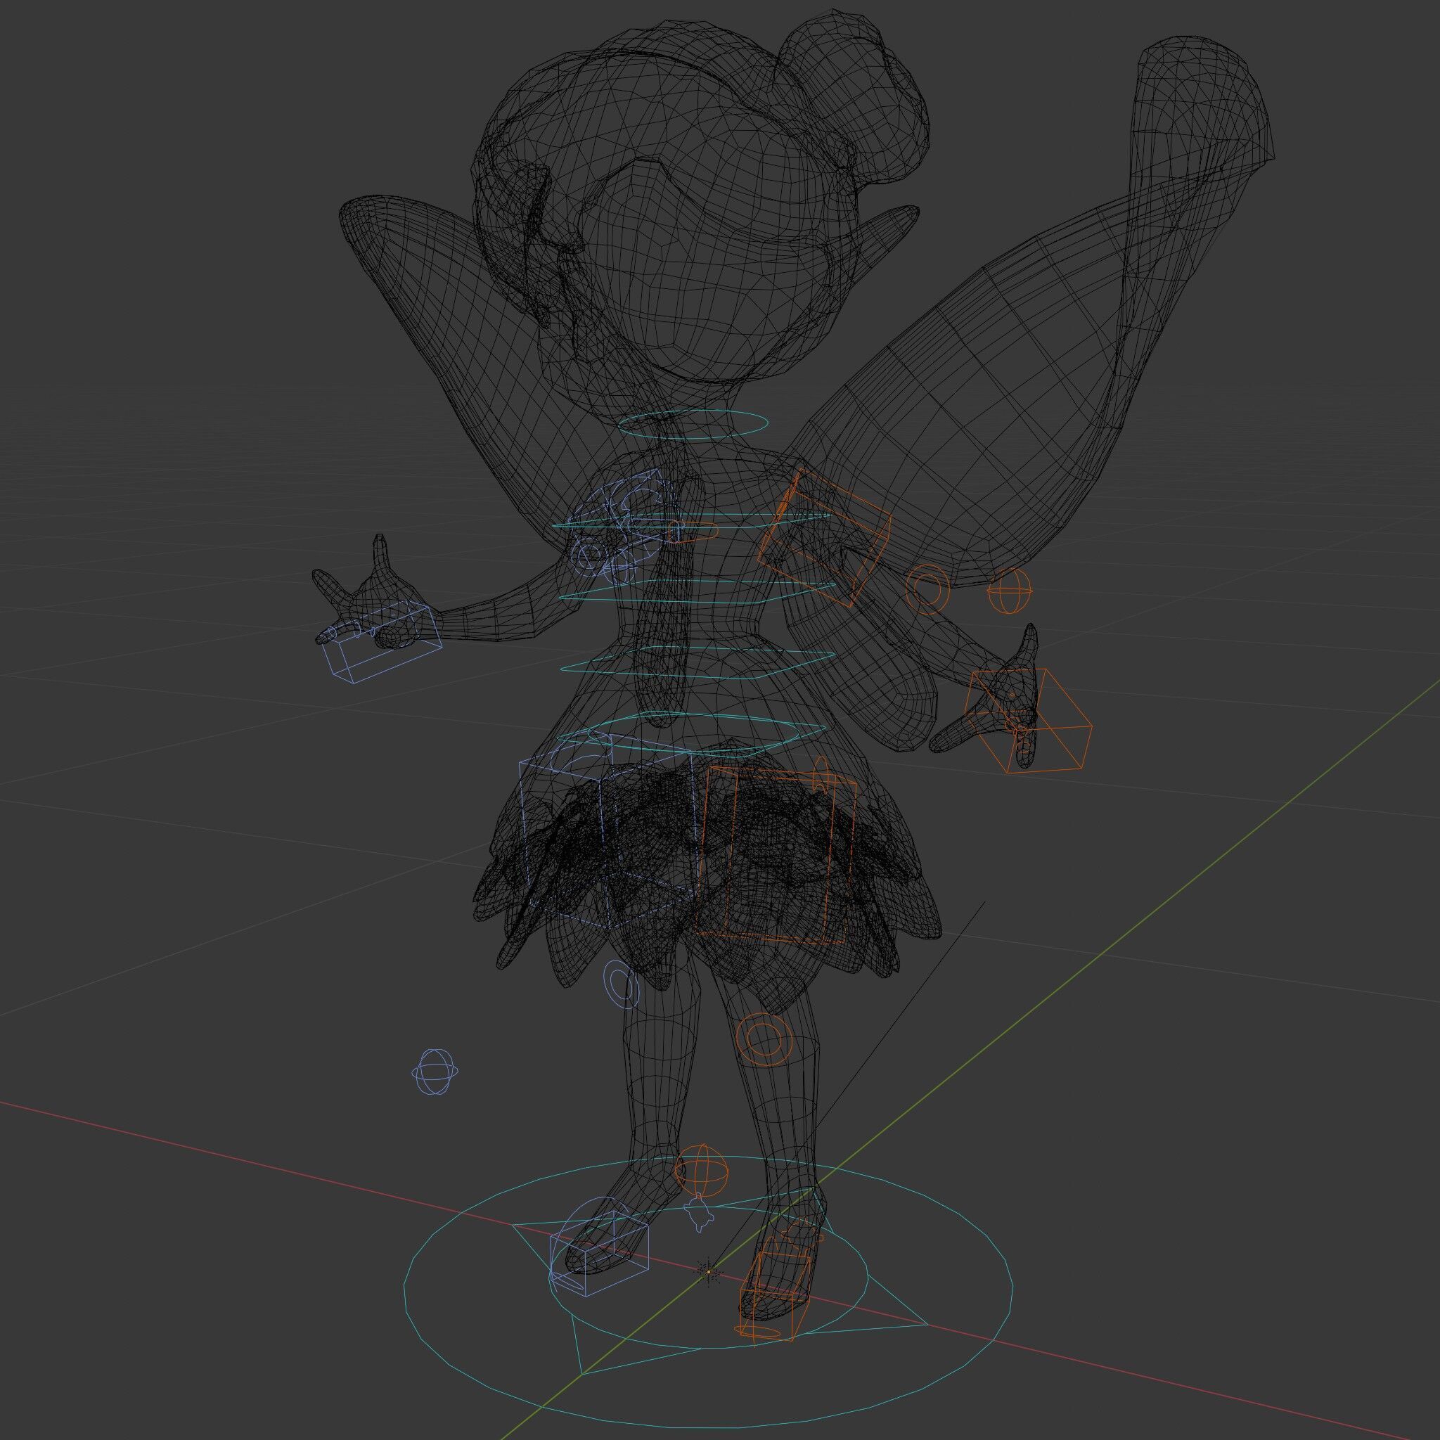Screen dimensions: 1440x1440
Task: Click the blue oval ring control on the thigh
Action: (621, 985)
